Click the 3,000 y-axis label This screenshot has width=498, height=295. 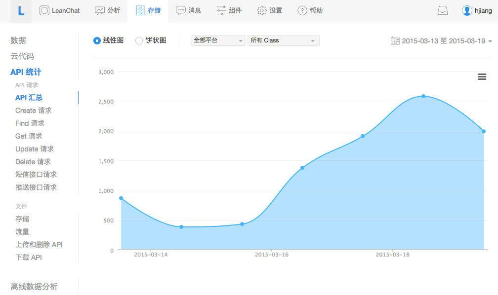click(x=106, y=72)
